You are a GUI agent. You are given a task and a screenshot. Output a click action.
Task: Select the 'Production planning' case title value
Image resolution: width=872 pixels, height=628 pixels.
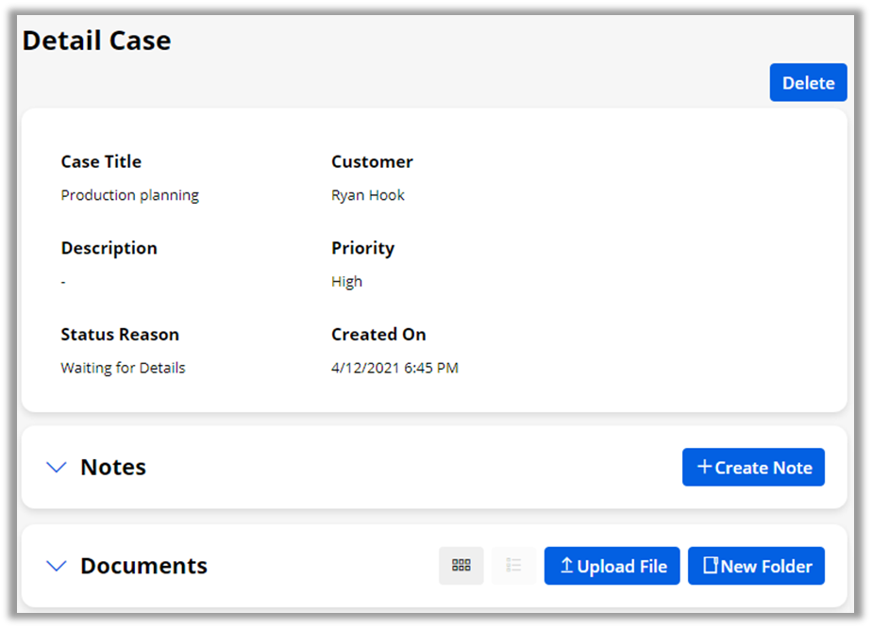point(130,195)
